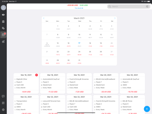Open Mar 22 Transportation card
Screen dimensions: 152x114
(x=26, y=105)
